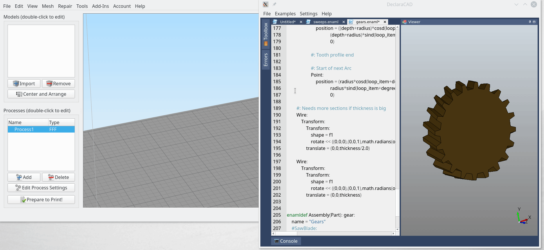544x250 pixels.
Task: Open the Toolbox side panel
Action: pos(266,34)
